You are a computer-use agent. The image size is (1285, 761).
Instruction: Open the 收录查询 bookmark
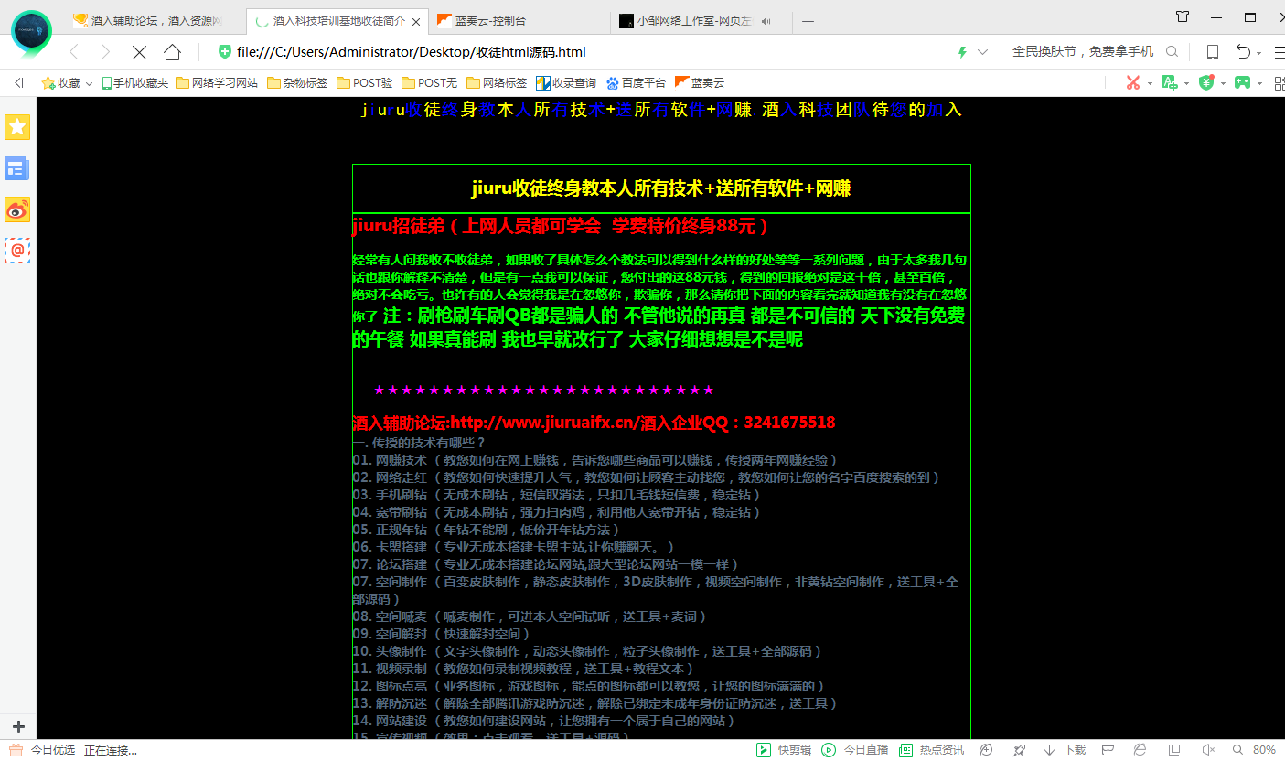(566, 83)
